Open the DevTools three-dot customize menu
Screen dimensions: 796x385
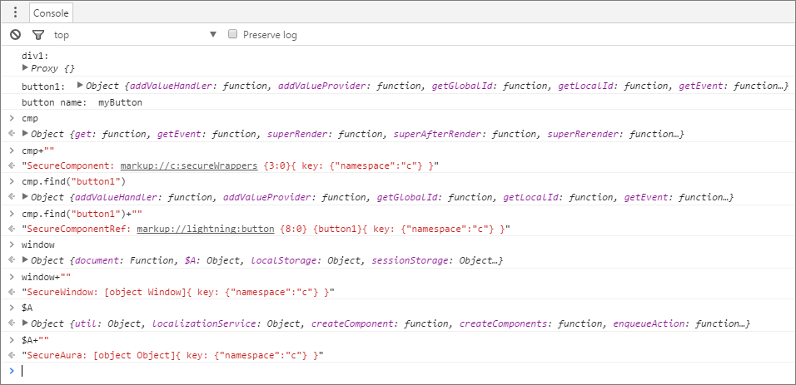pyautogui.click(x=15, y=12)
